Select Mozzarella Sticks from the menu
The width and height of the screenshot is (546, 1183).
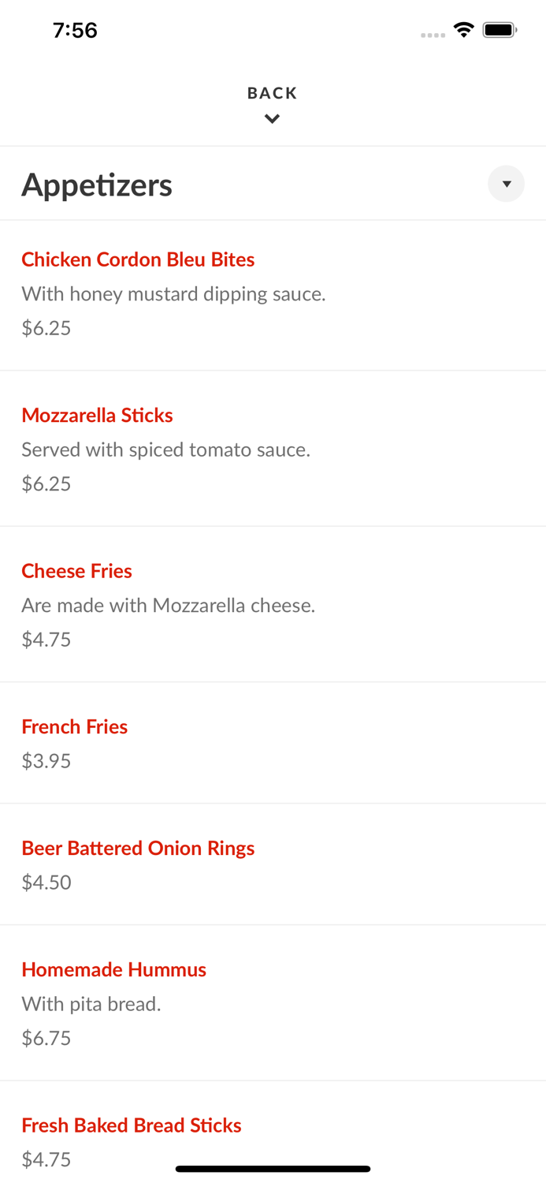[97, 415]
